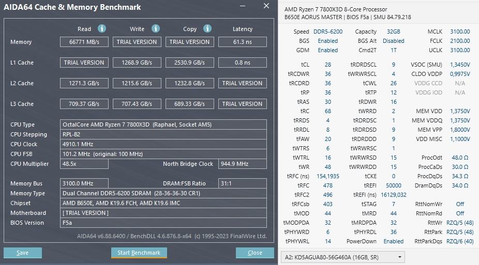Click CPU FSB value 101.2 MHz

(163, 154)
